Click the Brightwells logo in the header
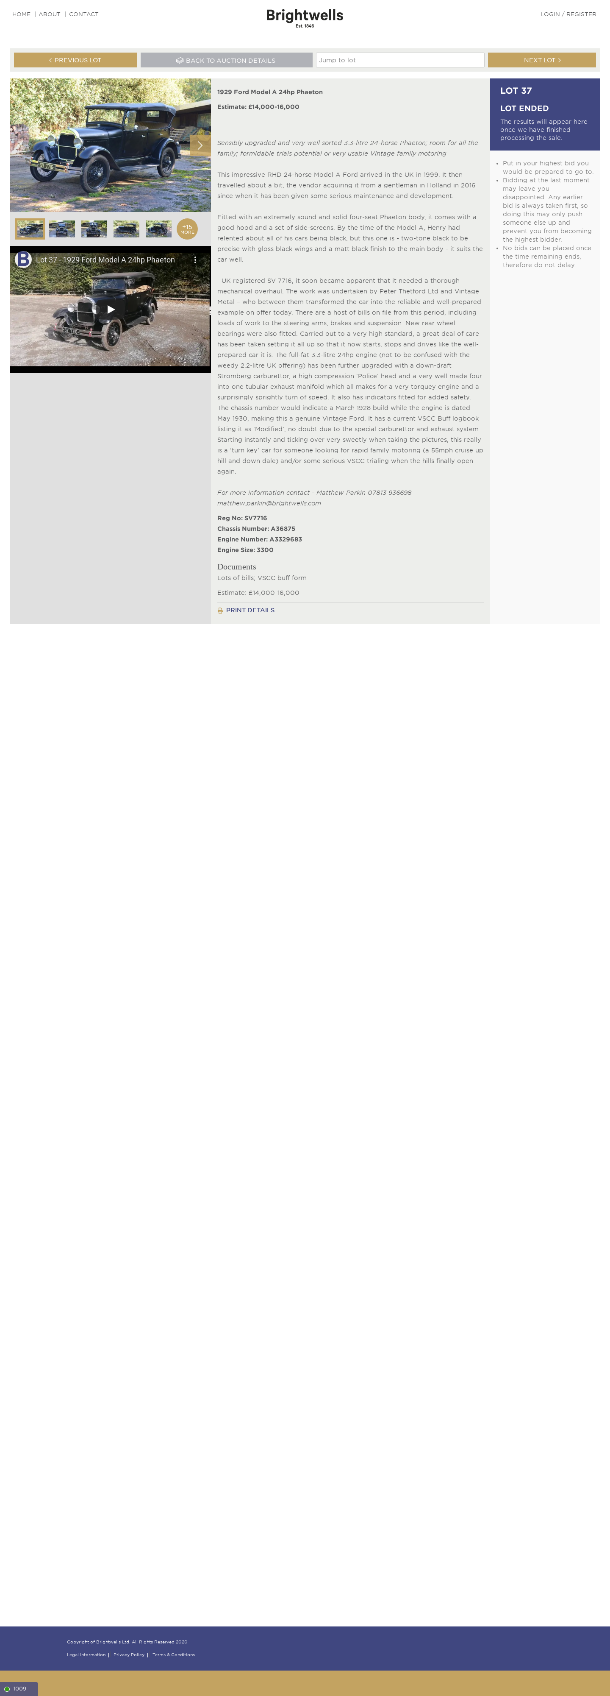Screen dimensions: 610x1696 305,17
